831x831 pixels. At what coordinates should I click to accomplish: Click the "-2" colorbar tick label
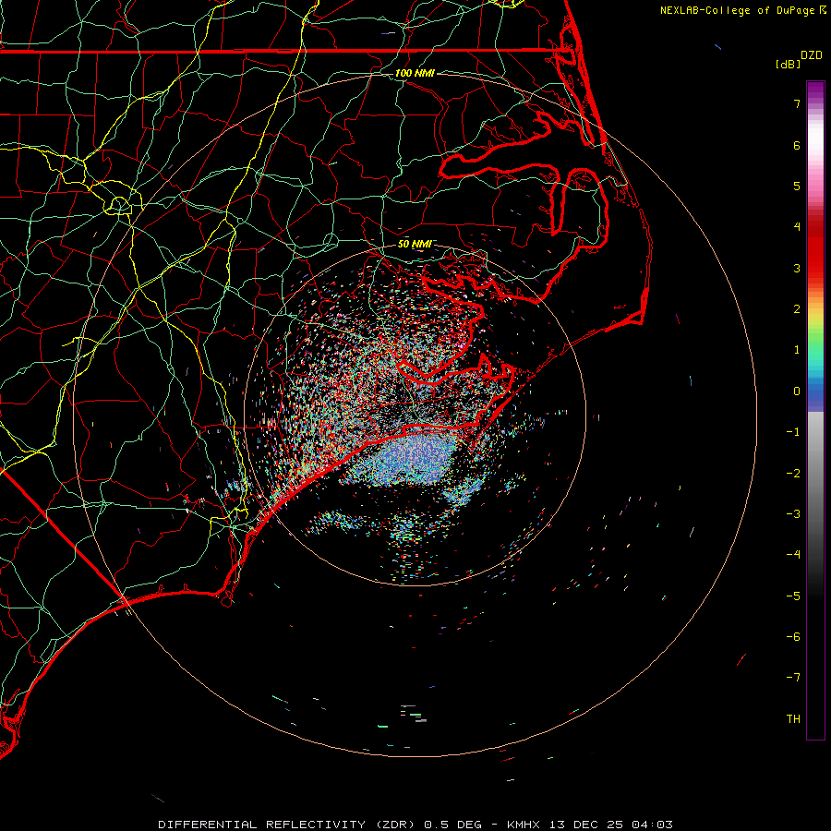pyautogui.click(x=793, y=474)
